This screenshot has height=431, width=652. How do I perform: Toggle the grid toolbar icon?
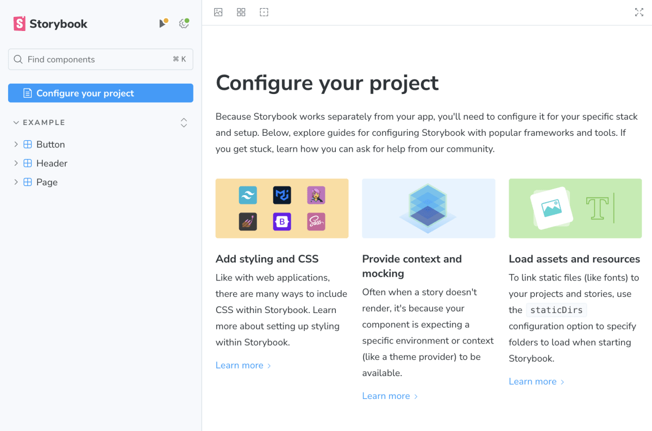[241, 12]
